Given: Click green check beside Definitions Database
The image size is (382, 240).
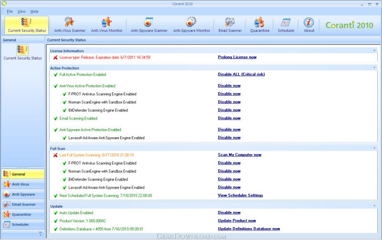Looking at the screenshot, I should click(x=55, y=229).
